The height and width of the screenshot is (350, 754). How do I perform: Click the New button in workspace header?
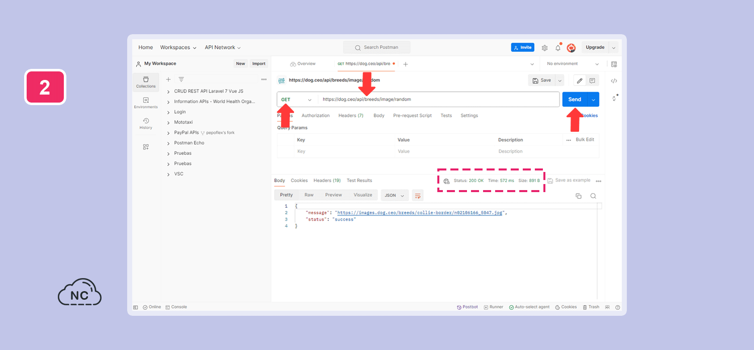pos(241,64)
